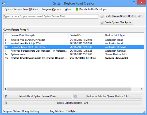Screen dimensions: 147x115
Task: Click Refresh List of System Restore Points
Action: point(38,96)
